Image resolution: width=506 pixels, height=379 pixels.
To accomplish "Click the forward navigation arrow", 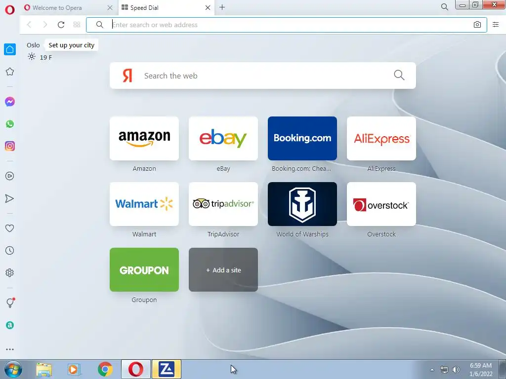I will click(x=45, y=25).
